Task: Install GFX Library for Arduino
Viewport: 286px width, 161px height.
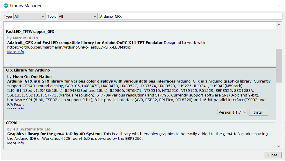Action: pos(258,112)
